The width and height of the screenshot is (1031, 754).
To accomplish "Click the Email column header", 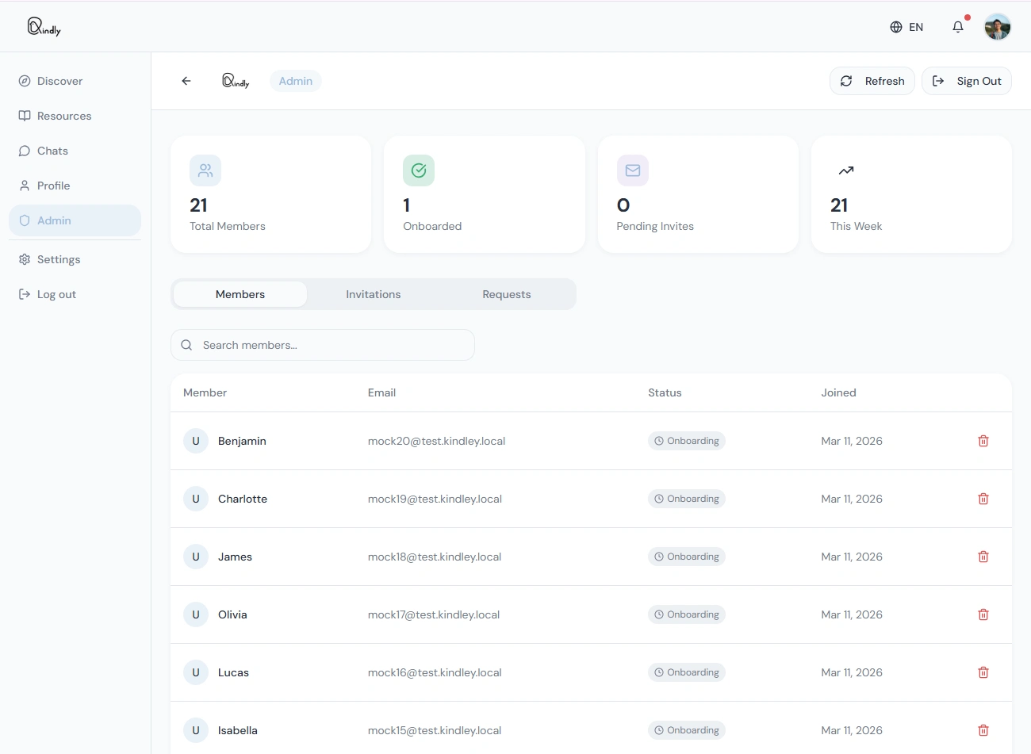I will click(381, 392).
